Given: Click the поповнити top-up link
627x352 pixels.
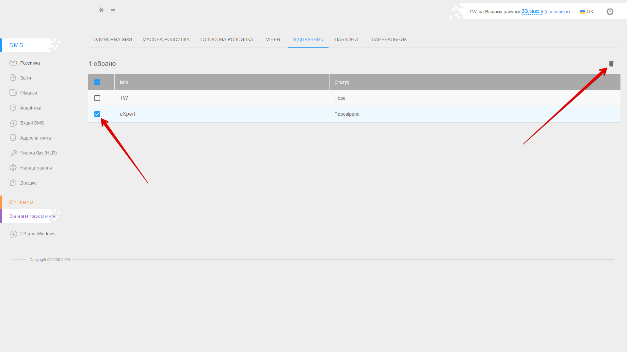Looking at the screenshot, I should (x=557, y=12).
